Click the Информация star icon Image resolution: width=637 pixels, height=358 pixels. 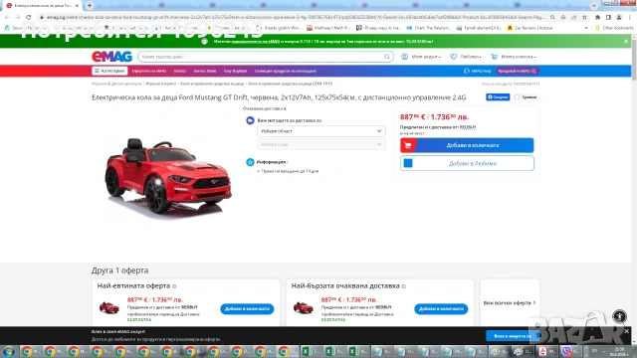click(x=250, y=162)
